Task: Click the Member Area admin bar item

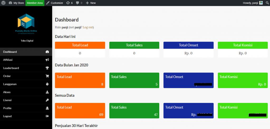Action: click(x=35, y=3)
